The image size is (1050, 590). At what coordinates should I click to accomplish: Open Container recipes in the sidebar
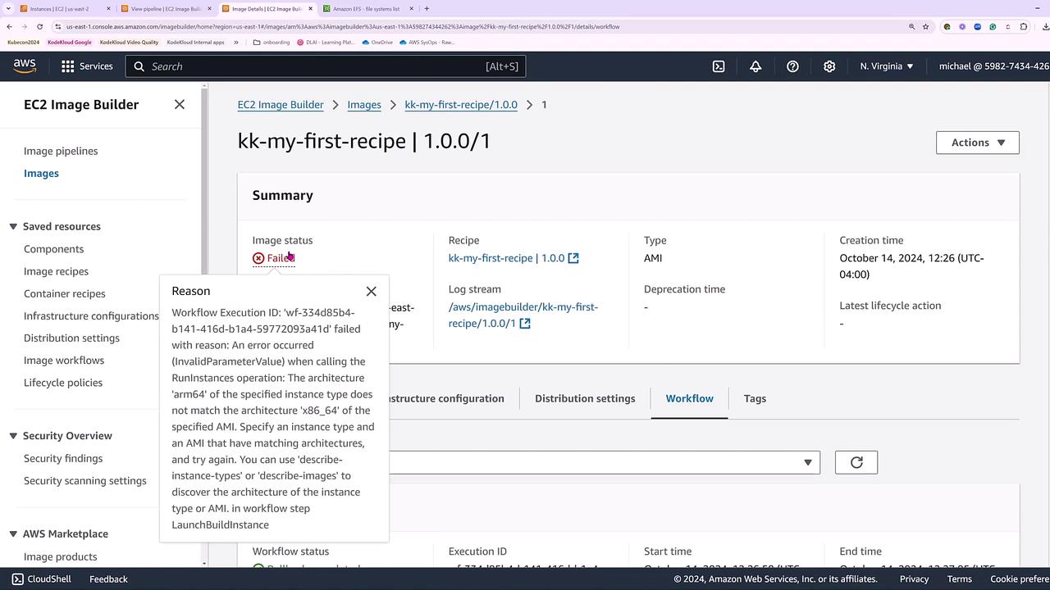(64, 293)
